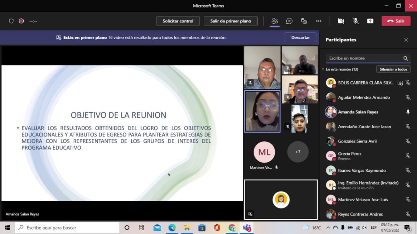
Task: Collapse the En esta reunión (13) list
Action: pos(323,69)
